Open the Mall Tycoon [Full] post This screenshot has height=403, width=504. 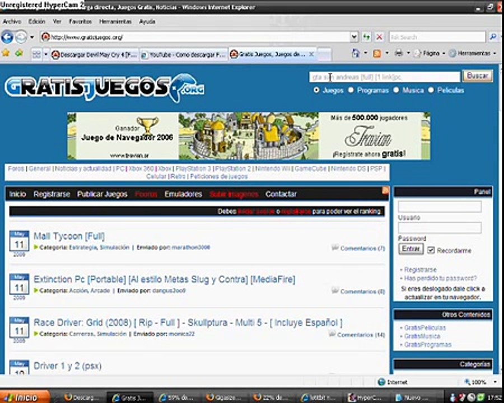pyautogui.click(x=69, y=236)
